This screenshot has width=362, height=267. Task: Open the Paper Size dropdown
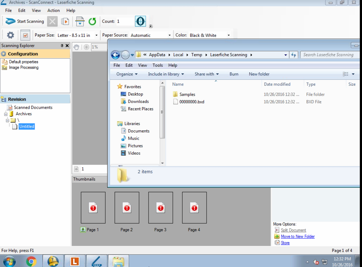click(x=96, y=35)
